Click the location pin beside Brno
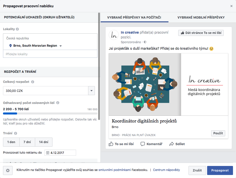Screen dimensions: 236x178 (x=10, y=46)
